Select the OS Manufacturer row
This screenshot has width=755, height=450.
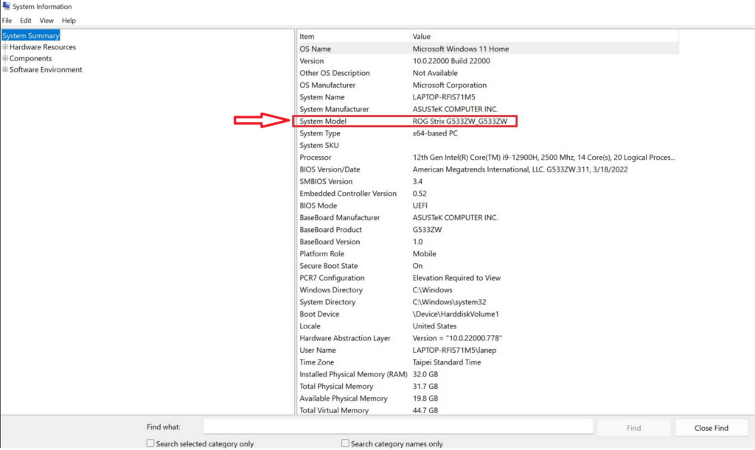[x=488, y=85]
